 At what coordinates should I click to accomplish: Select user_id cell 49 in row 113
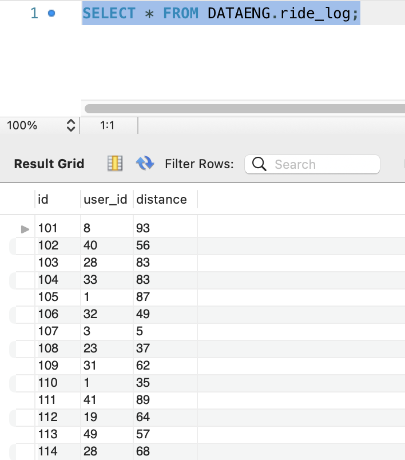click(90, 434)
